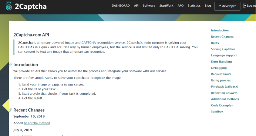Click the anchor link icon beside Introduction heading
The image size is (256, 136).
click(11, 64)
